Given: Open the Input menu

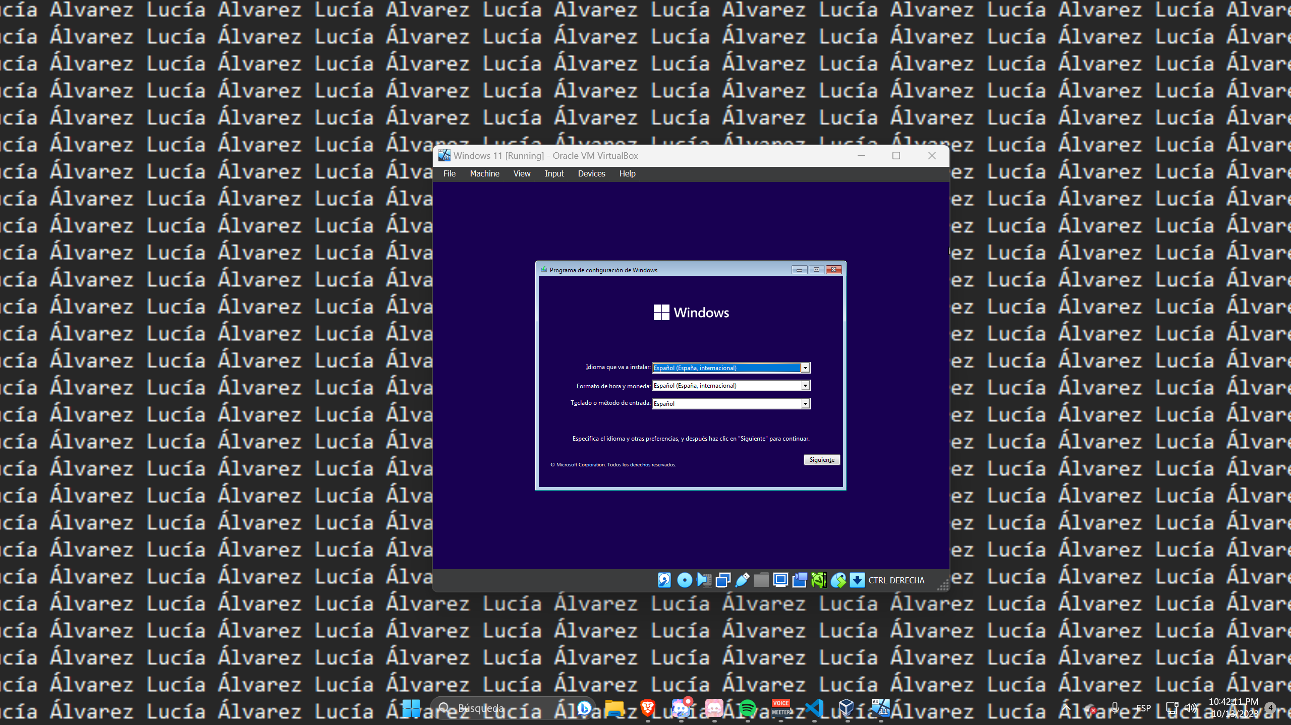Looking at the screenshot, I should (554, 173).
